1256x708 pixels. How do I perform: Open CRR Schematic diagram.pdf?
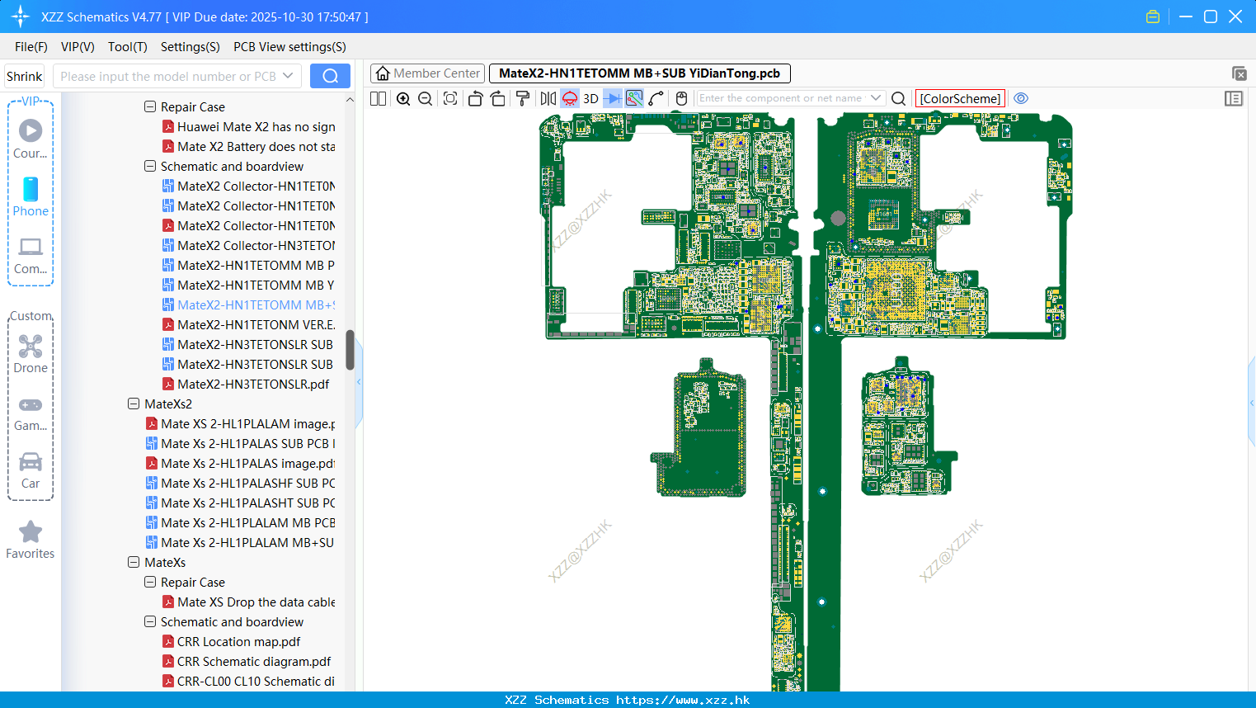pos(247,661)
